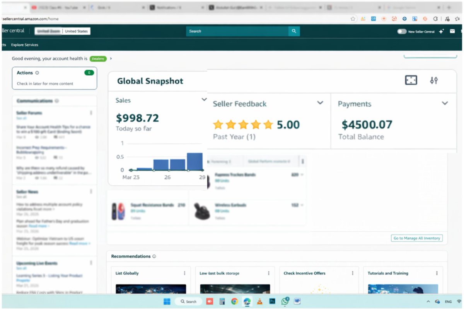This screenshot has height=309, width=464.
Task: Open the Seller News three-dot menu
Action: point(91,192)
